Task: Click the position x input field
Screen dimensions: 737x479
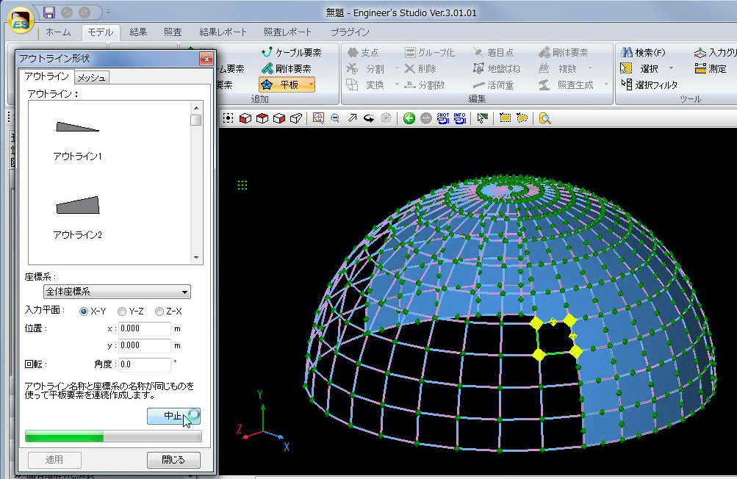Action: (144, 328)
